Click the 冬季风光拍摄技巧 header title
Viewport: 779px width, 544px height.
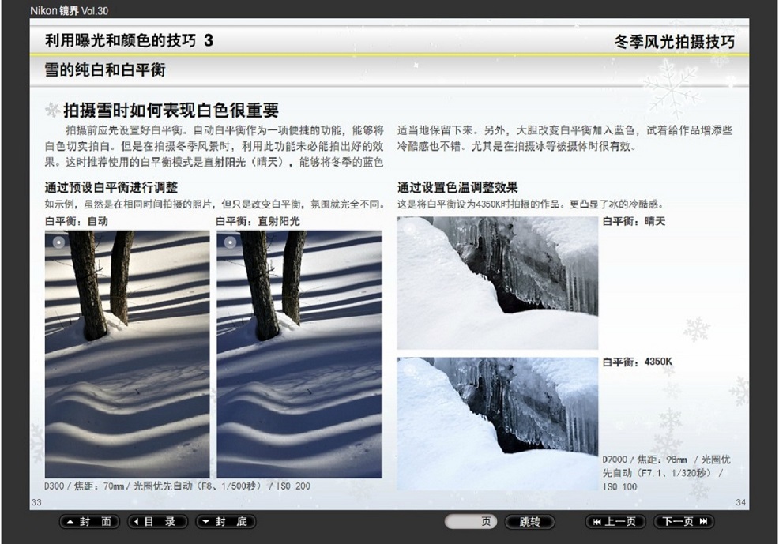point(673,41)
